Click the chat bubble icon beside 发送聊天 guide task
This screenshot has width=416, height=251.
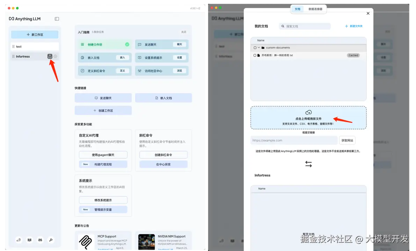coord(140,45)
